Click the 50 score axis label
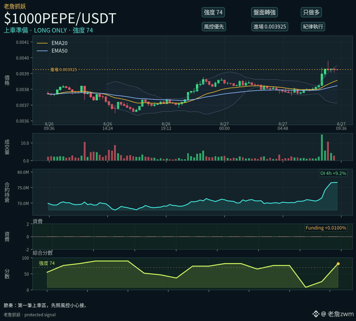Image resolution: width=356 pixels, height=321 pixels. click(27, 274)
